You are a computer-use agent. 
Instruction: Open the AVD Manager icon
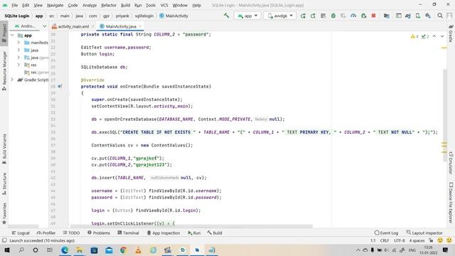click(x=418, y=16)
